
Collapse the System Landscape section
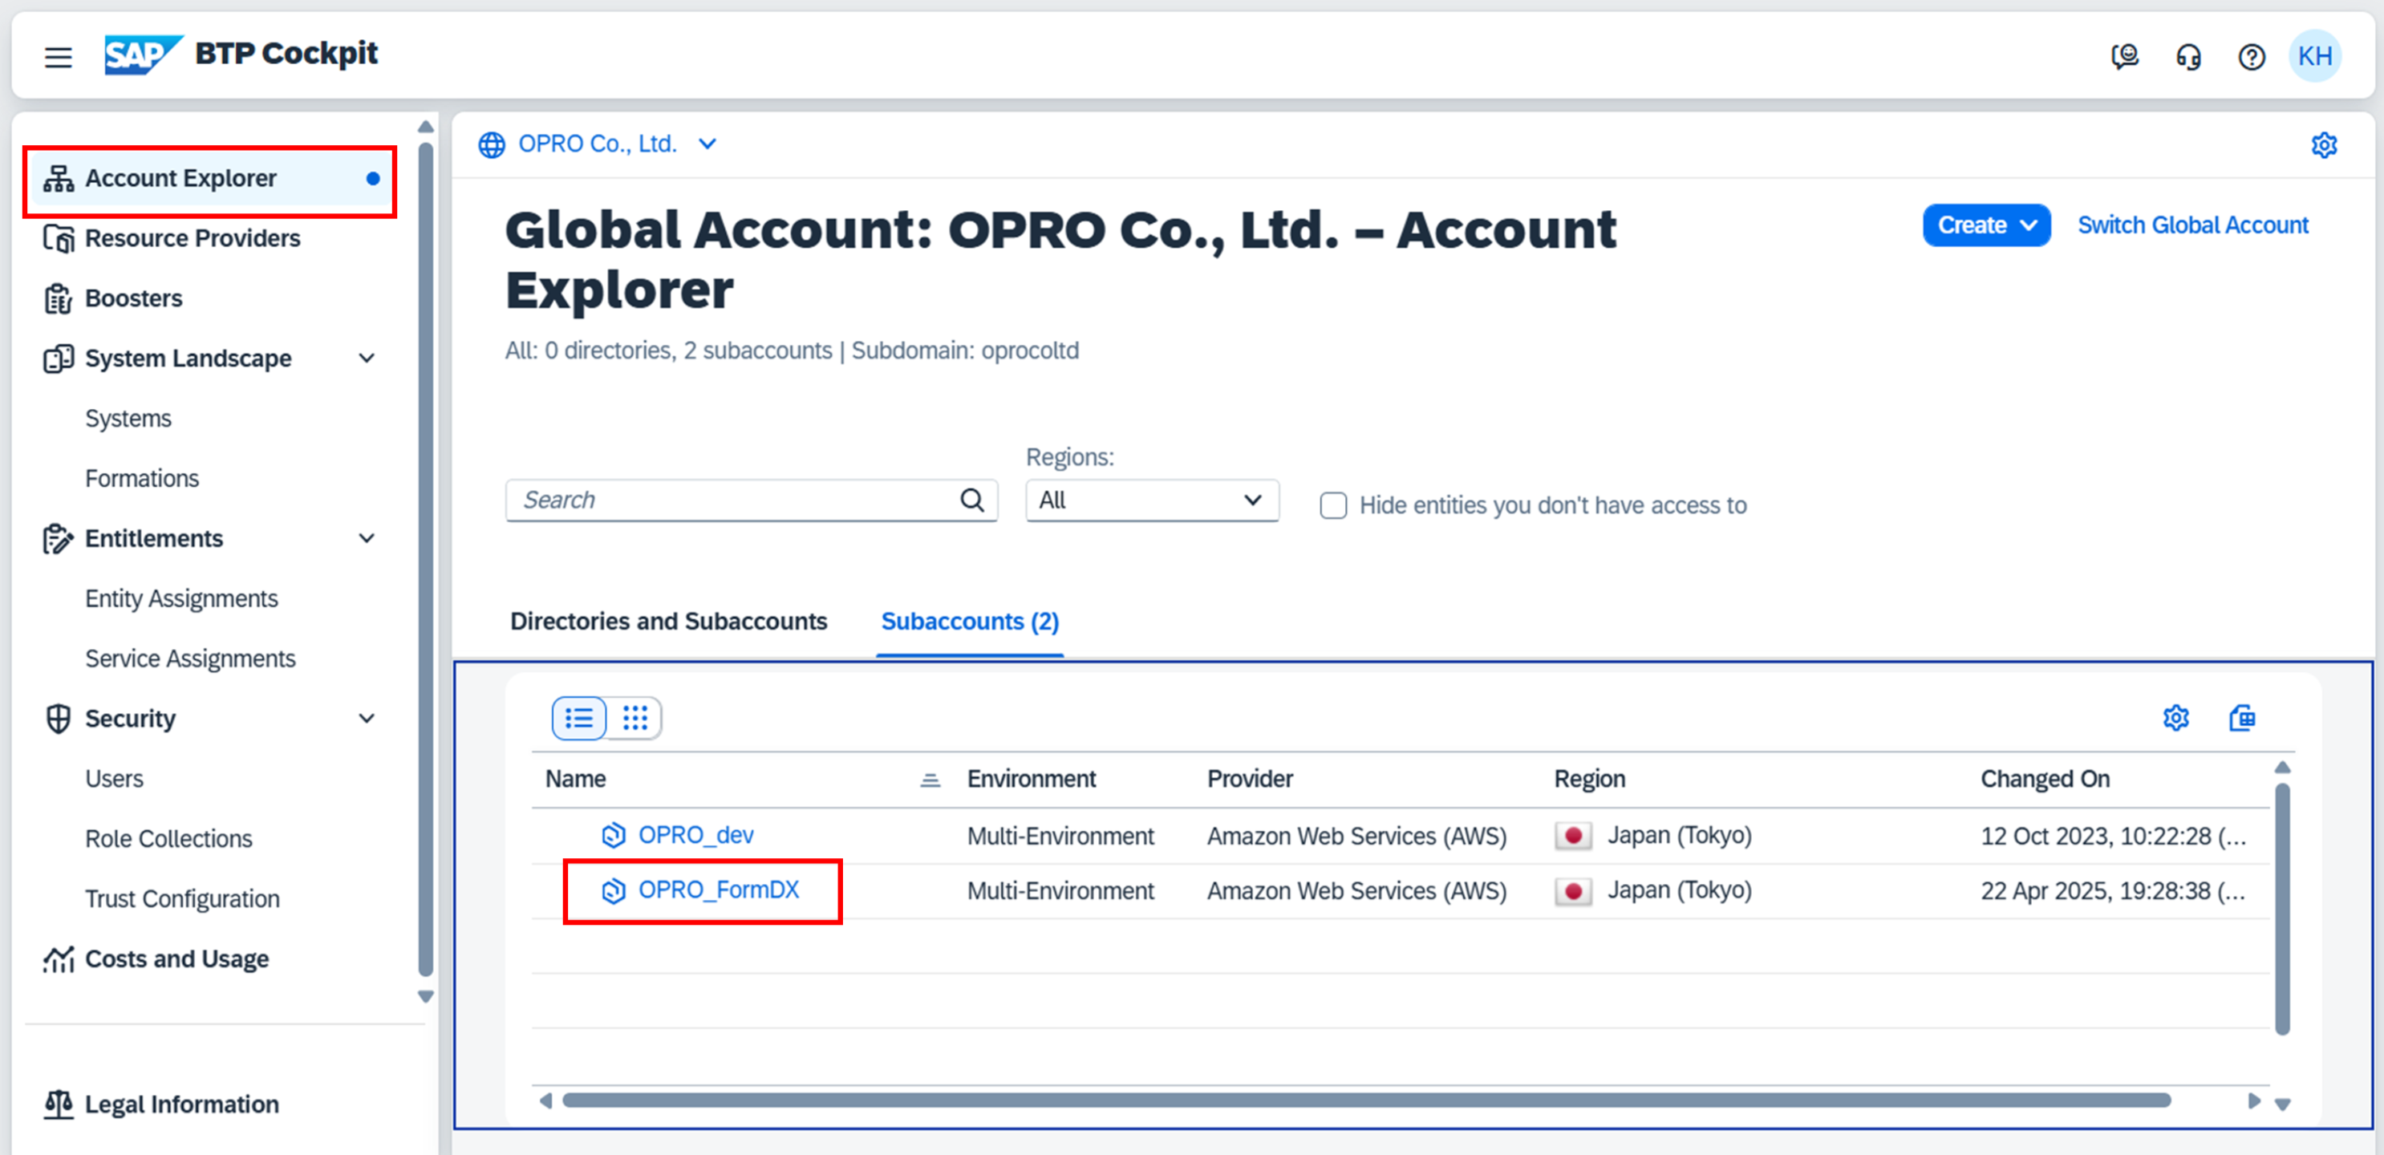click(367, 359)
